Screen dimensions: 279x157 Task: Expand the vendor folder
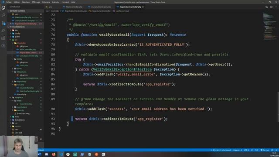click(18, 126)
